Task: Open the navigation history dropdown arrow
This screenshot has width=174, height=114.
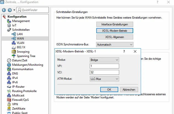Action: tap(14, 10)
